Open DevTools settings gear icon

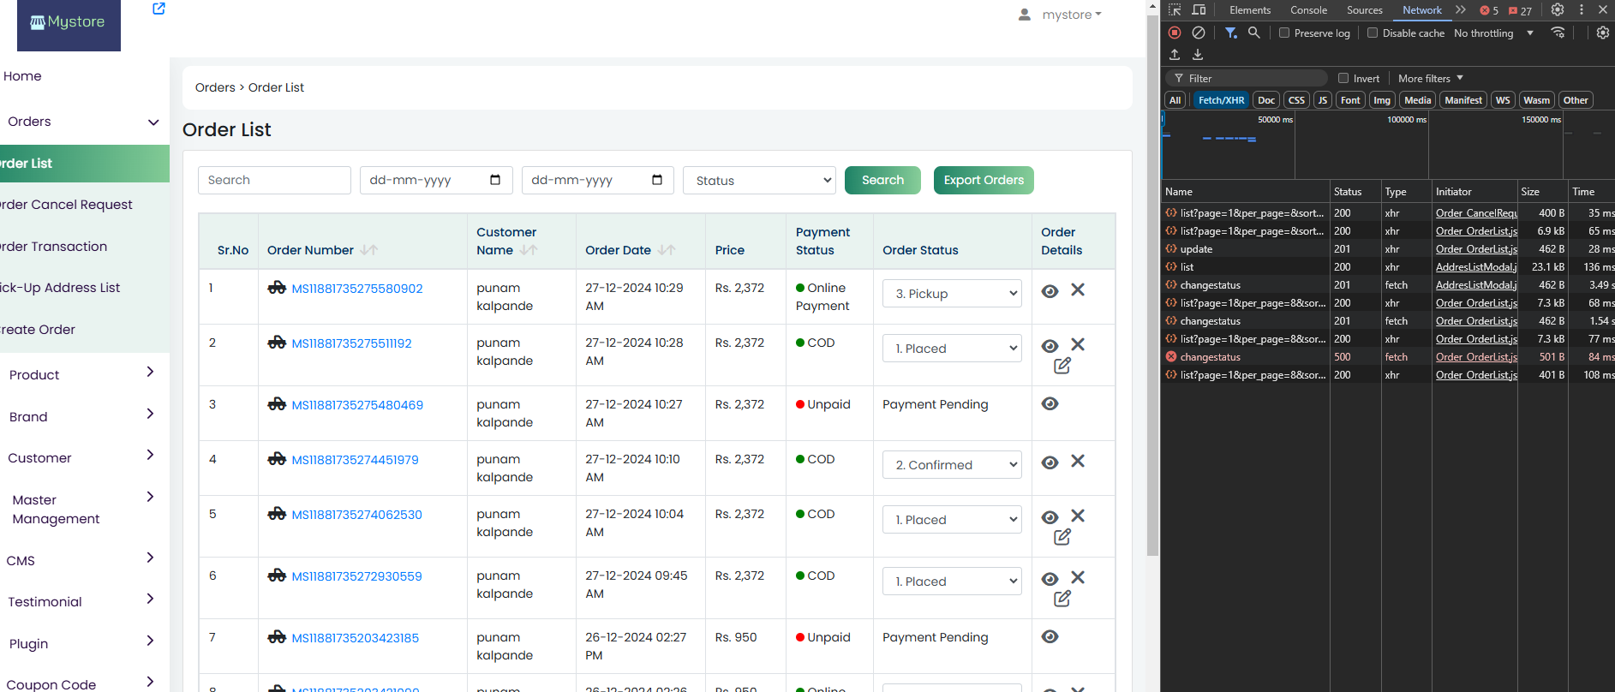pos(1558,10)
